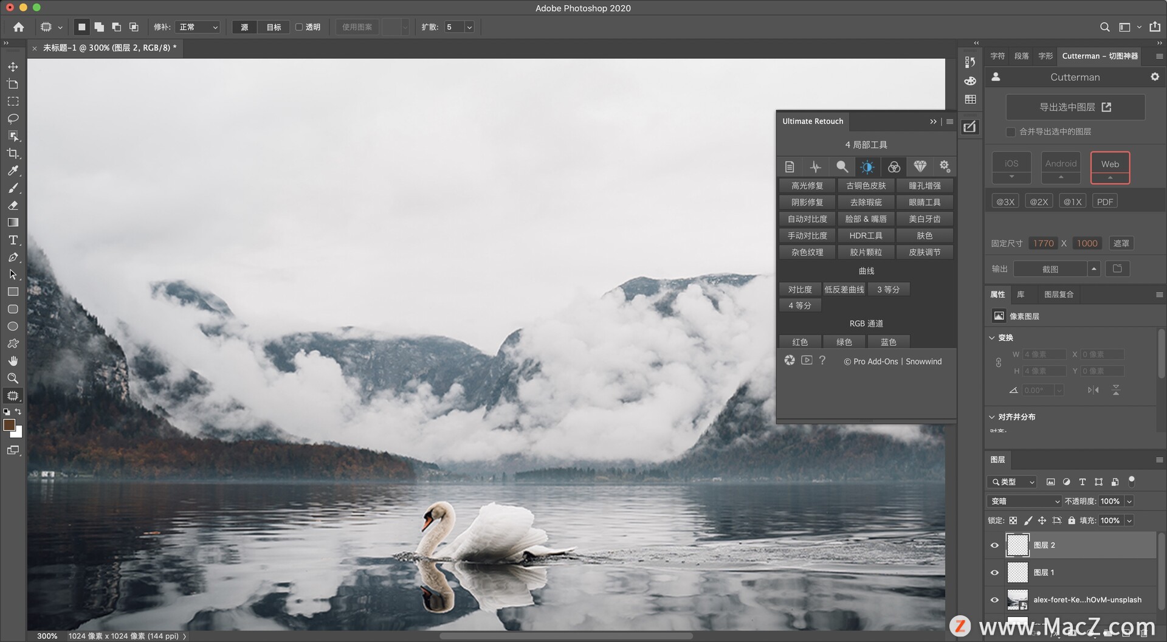Switch to the 字符 tab
The width and height of the screenshot is (1167, 642).
[997, 56]
